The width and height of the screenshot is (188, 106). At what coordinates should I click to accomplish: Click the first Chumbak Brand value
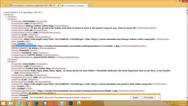click(24, 50)
